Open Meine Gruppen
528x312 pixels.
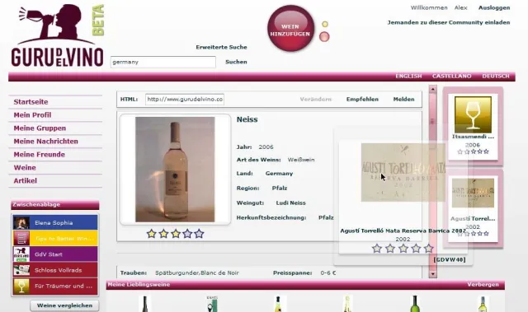point(40,128)
